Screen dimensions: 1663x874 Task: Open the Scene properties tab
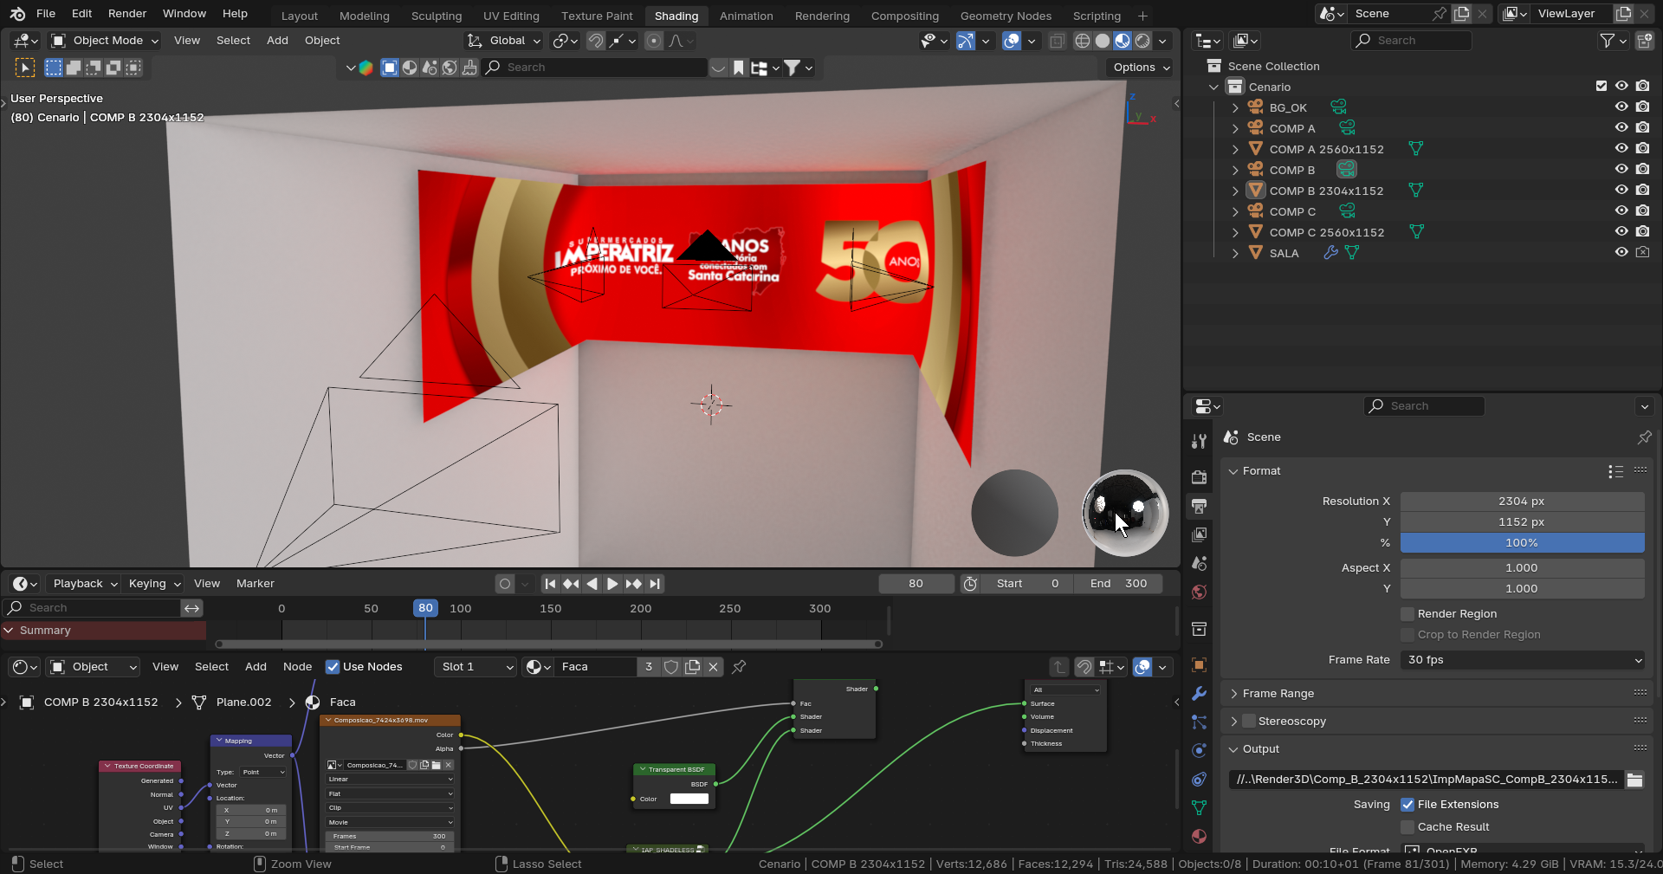(1199, 563)
